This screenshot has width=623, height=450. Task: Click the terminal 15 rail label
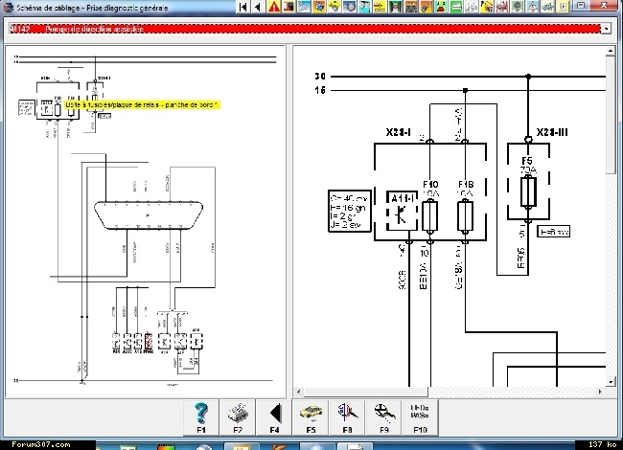pos(320,90)
